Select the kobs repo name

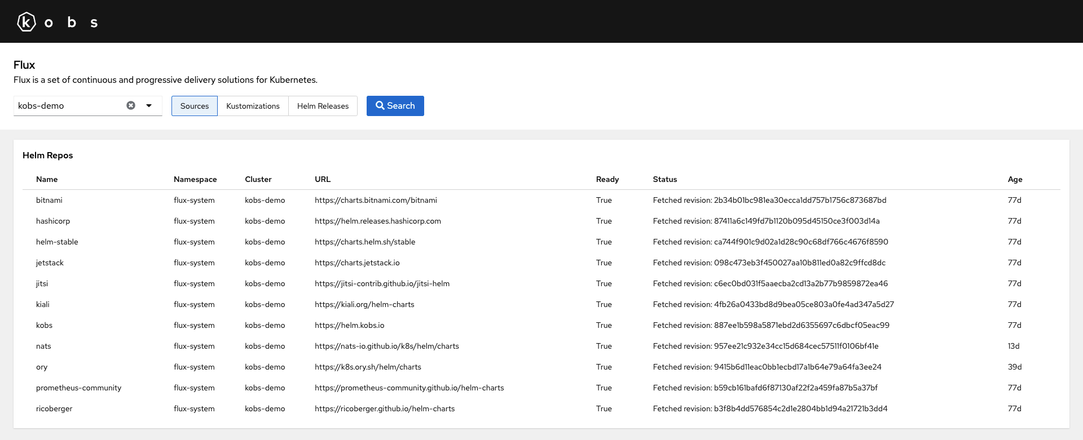click(x=44, y=325)
